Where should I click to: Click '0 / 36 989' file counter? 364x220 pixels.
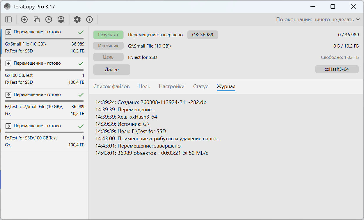(x=349, y=35)
